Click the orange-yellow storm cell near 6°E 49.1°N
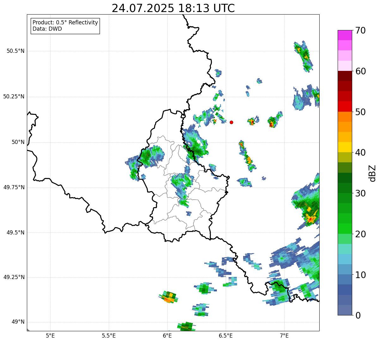380x342 pixels. coord(168,297)
